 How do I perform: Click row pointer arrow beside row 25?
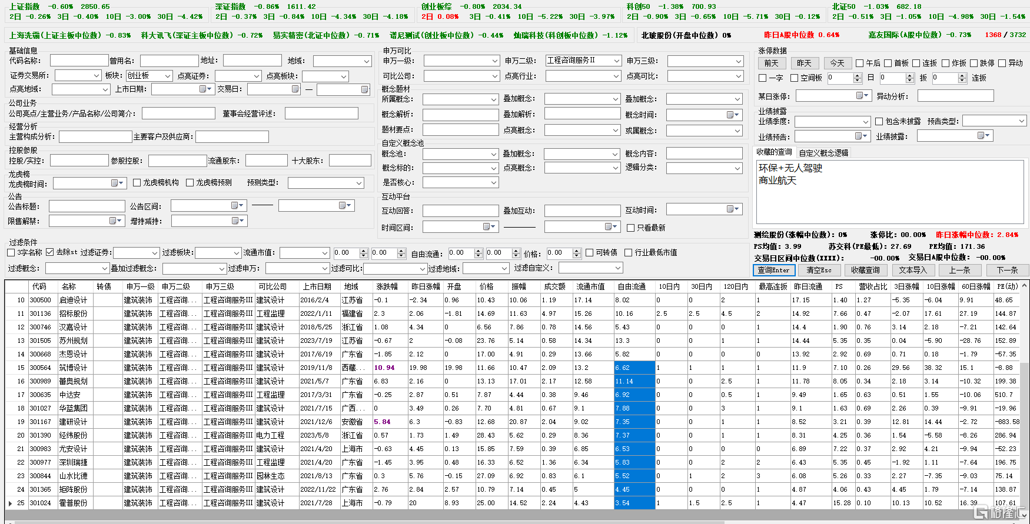coord(10,503)
